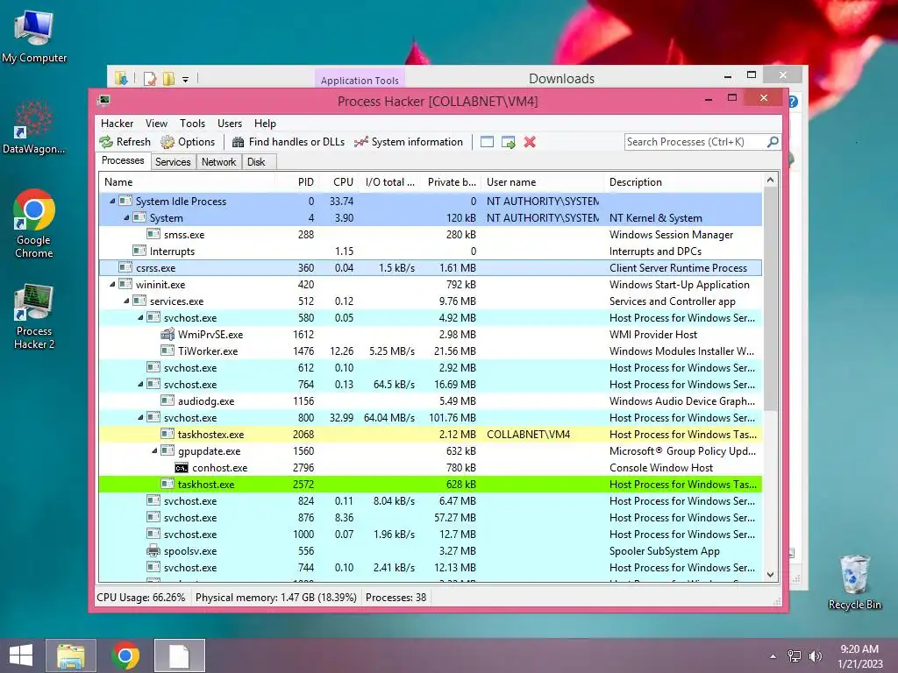Viewport: 898px width, 673px height.
Task: Select the TiWorker.exe process row
Action: click(x=431, y=351)
